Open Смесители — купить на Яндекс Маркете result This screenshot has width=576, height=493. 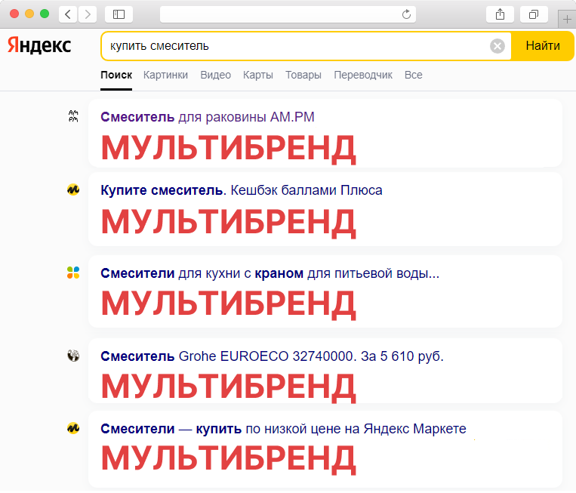[283, 429]
